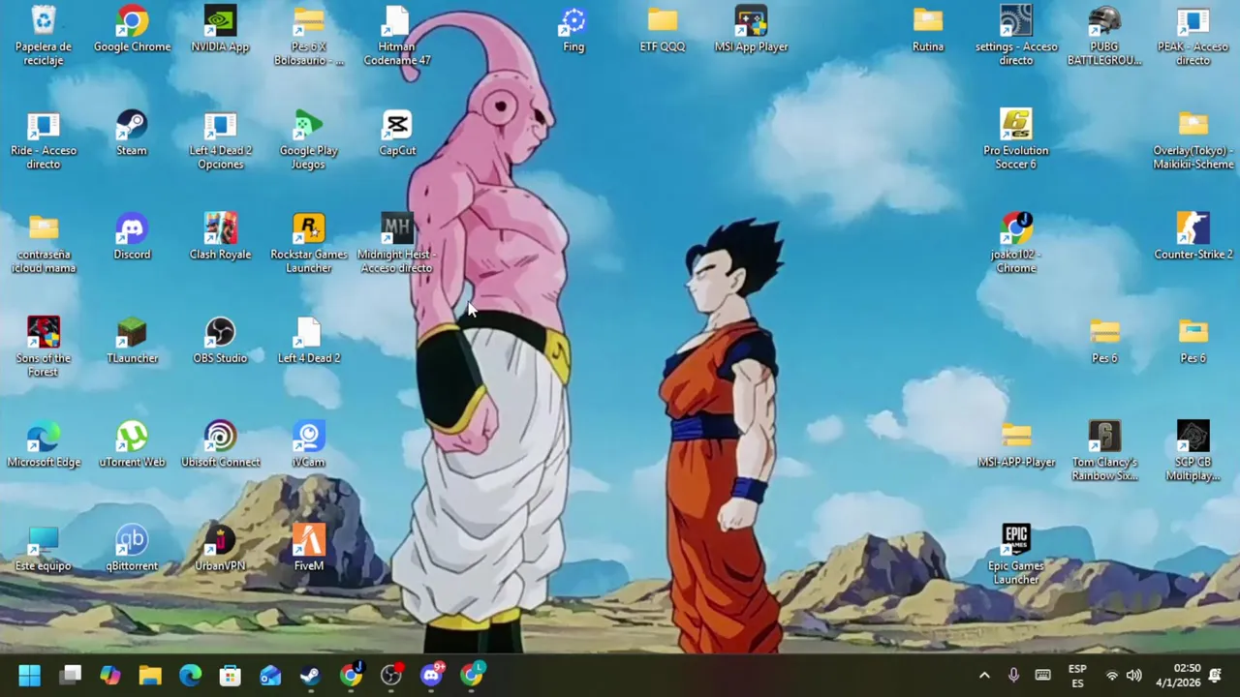Switch to Chrome with L profile badge
Image resolution: width=1240 pixels, height=697 pixels.
click(x=472, y=675)
